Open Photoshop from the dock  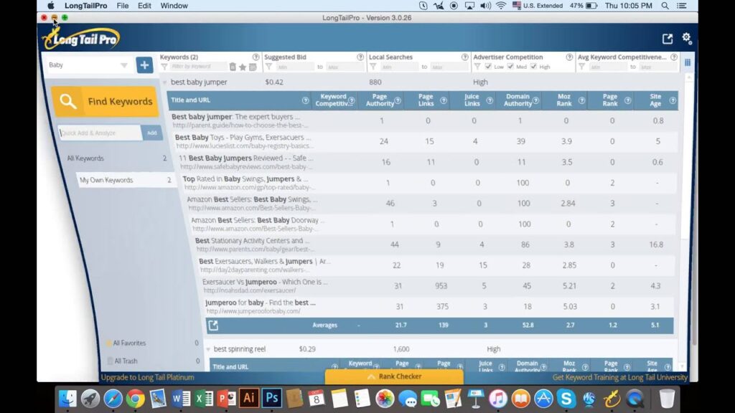(x=272, y=399)
